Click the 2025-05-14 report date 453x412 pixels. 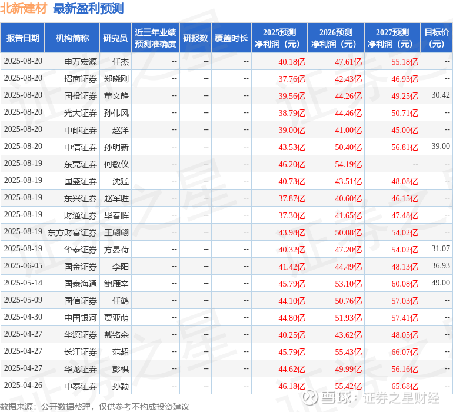click(23, 283)
